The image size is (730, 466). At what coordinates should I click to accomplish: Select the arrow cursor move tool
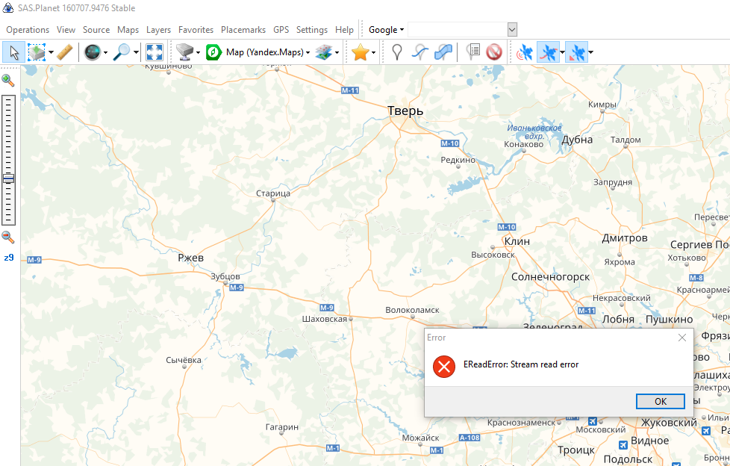[x=13, y=52]
